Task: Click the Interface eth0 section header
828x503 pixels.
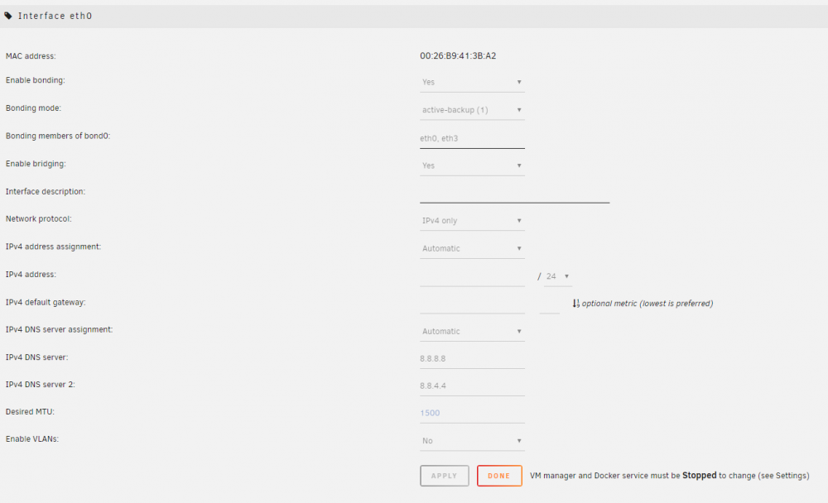Action: 414,17
